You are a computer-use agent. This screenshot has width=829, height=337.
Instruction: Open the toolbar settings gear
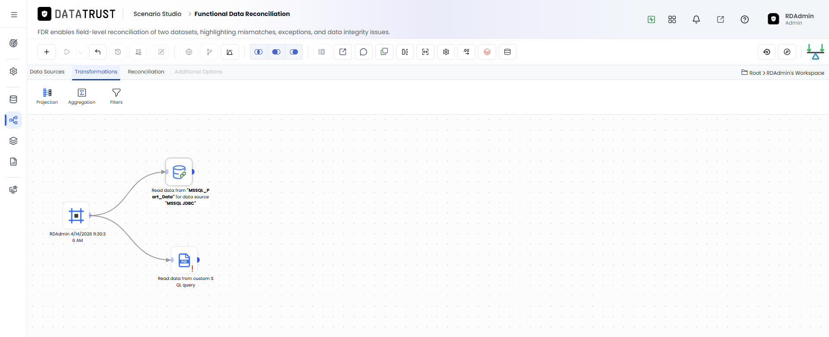(446, 52)
